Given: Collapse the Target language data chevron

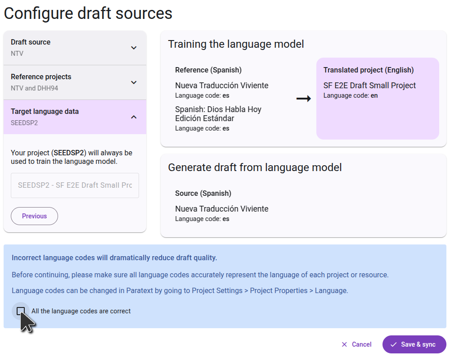Looking at the screenshot, I should [x=134, y=117].
